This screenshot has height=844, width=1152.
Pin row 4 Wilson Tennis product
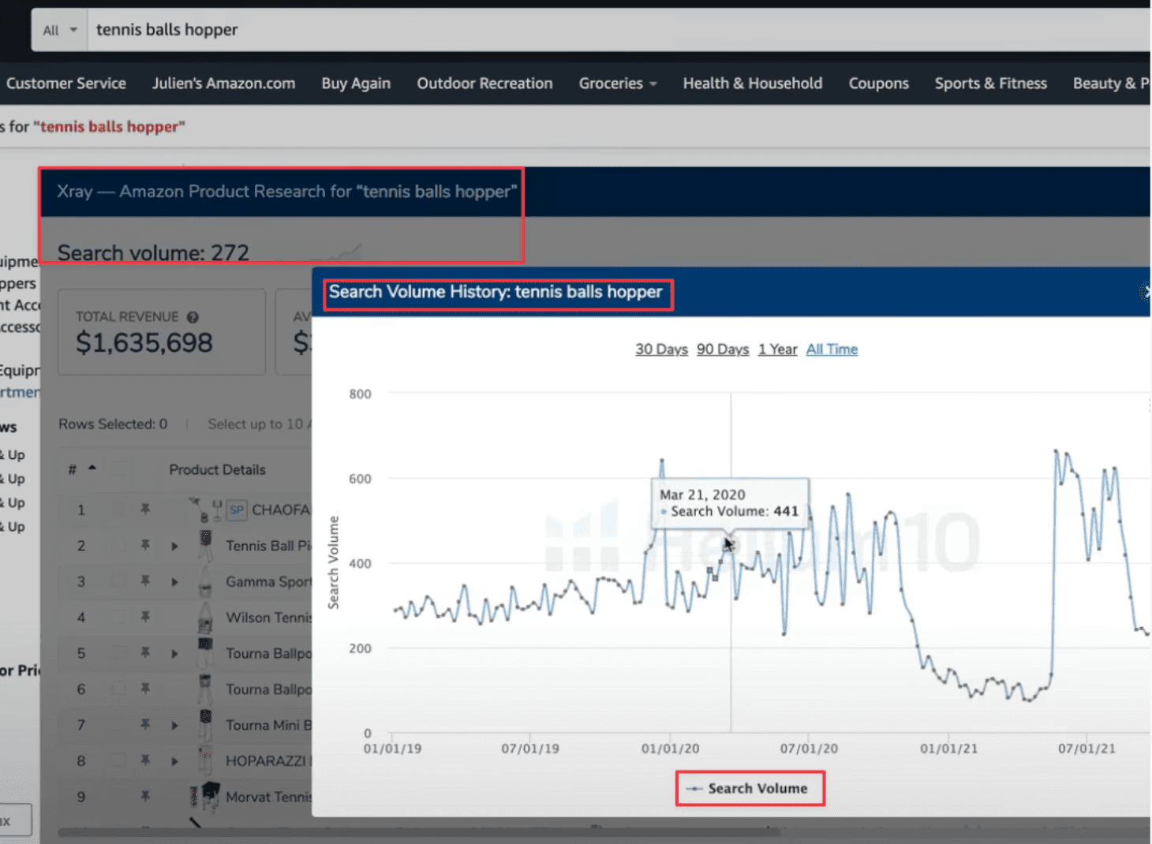(x=145, y=617)
